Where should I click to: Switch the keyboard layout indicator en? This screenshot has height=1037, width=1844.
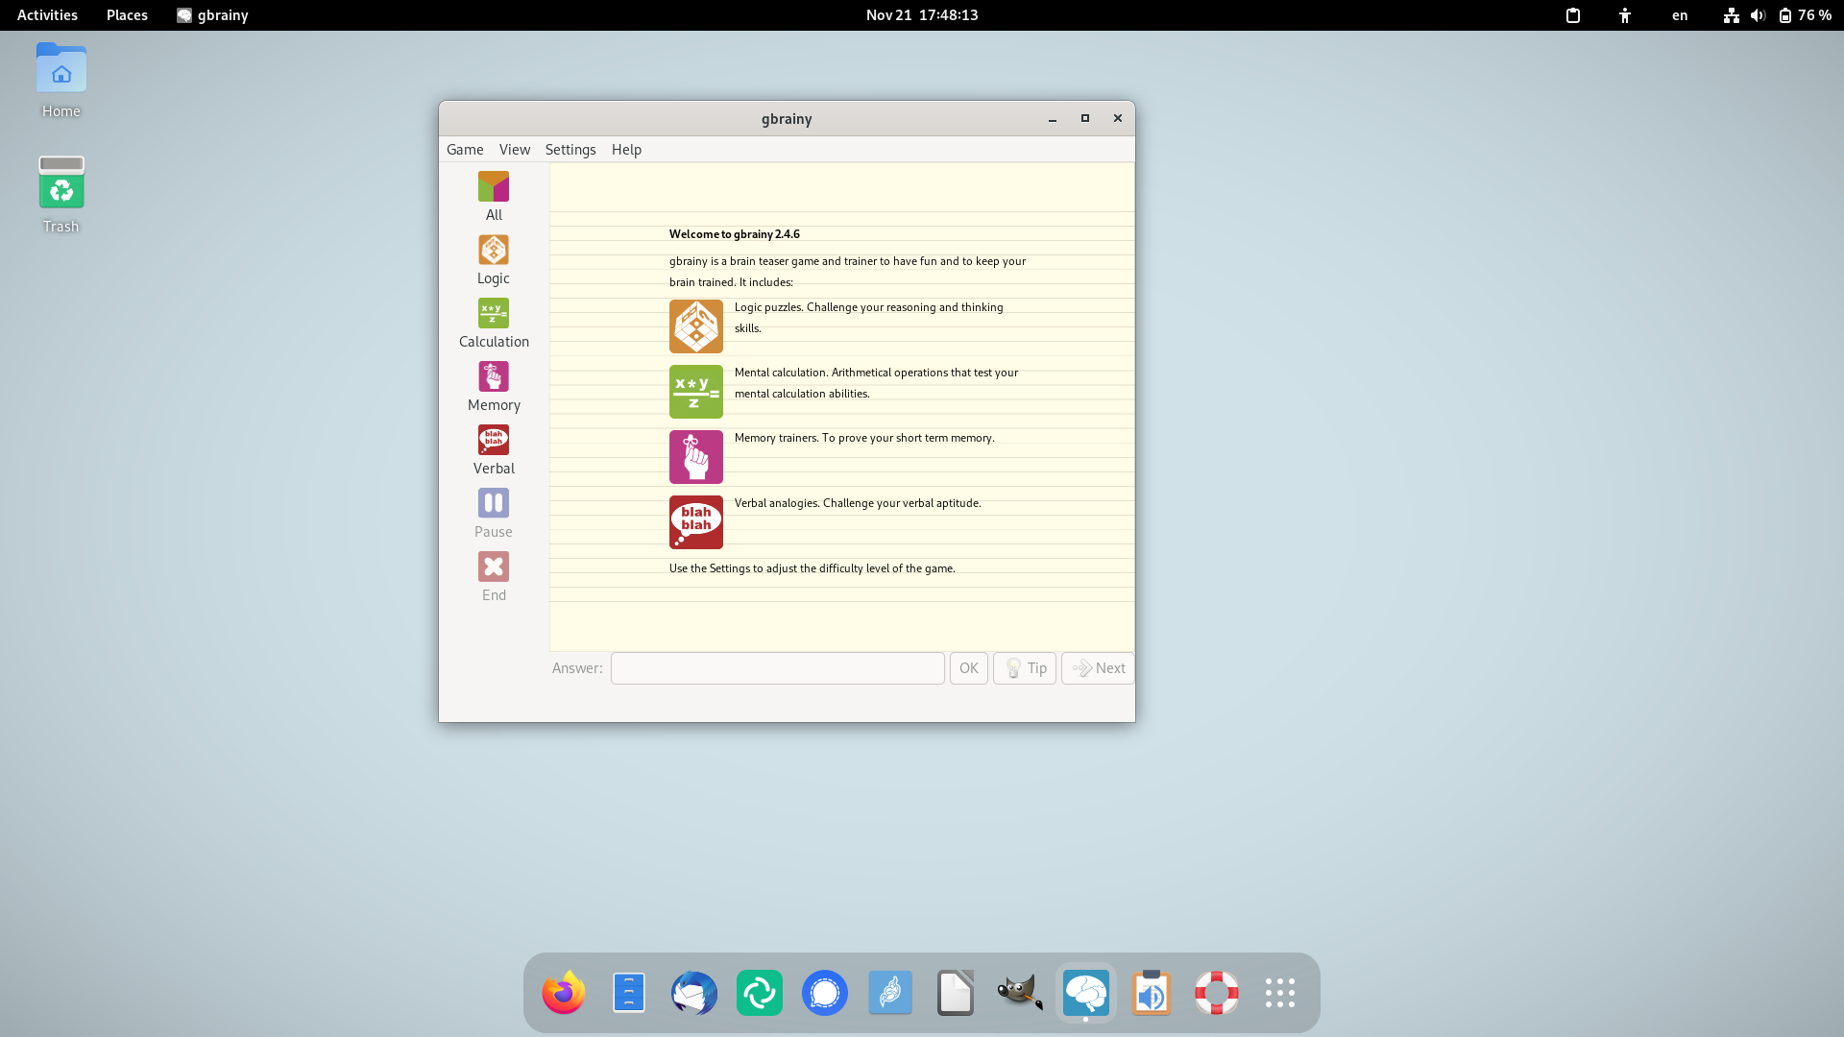pos(1680,15)
